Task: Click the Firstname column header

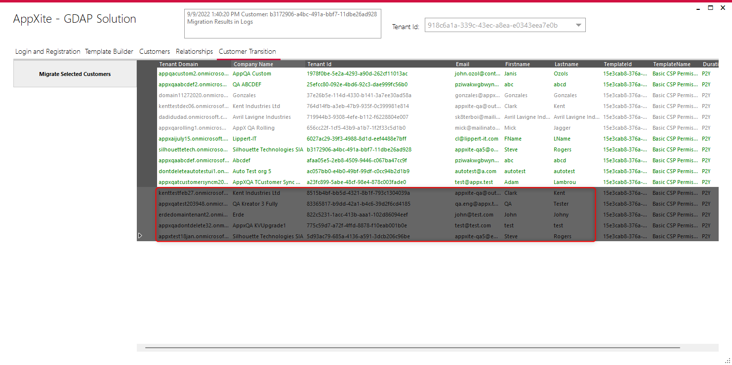Action: (x=528, y=64)
